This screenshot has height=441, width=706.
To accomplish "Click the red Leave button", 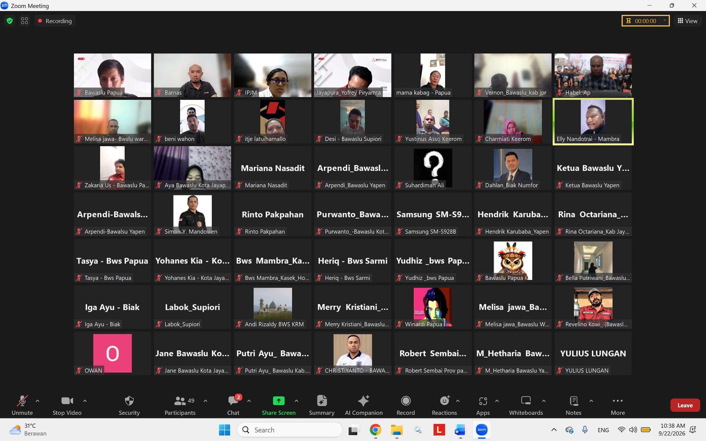I will 685,405.
